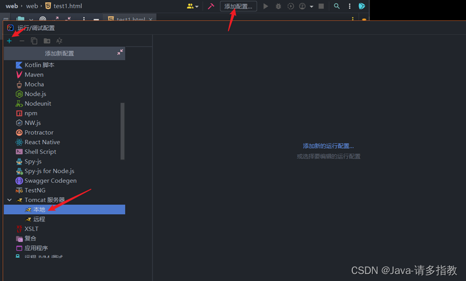
Task: Click the copy configuration icon
Action: click(x=34, y=41)
